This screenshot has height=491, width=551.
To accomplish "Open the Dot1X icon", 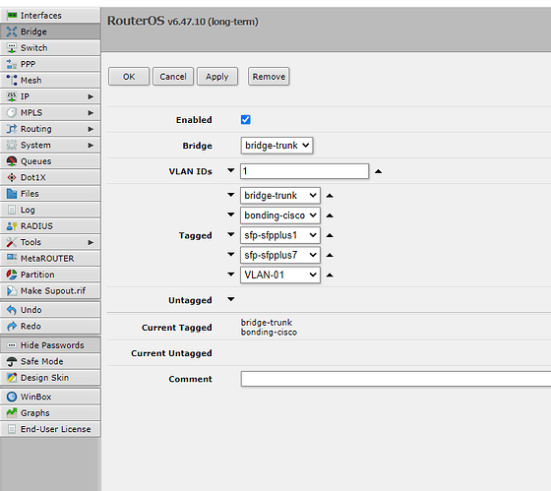I will [x=12, y=177].
